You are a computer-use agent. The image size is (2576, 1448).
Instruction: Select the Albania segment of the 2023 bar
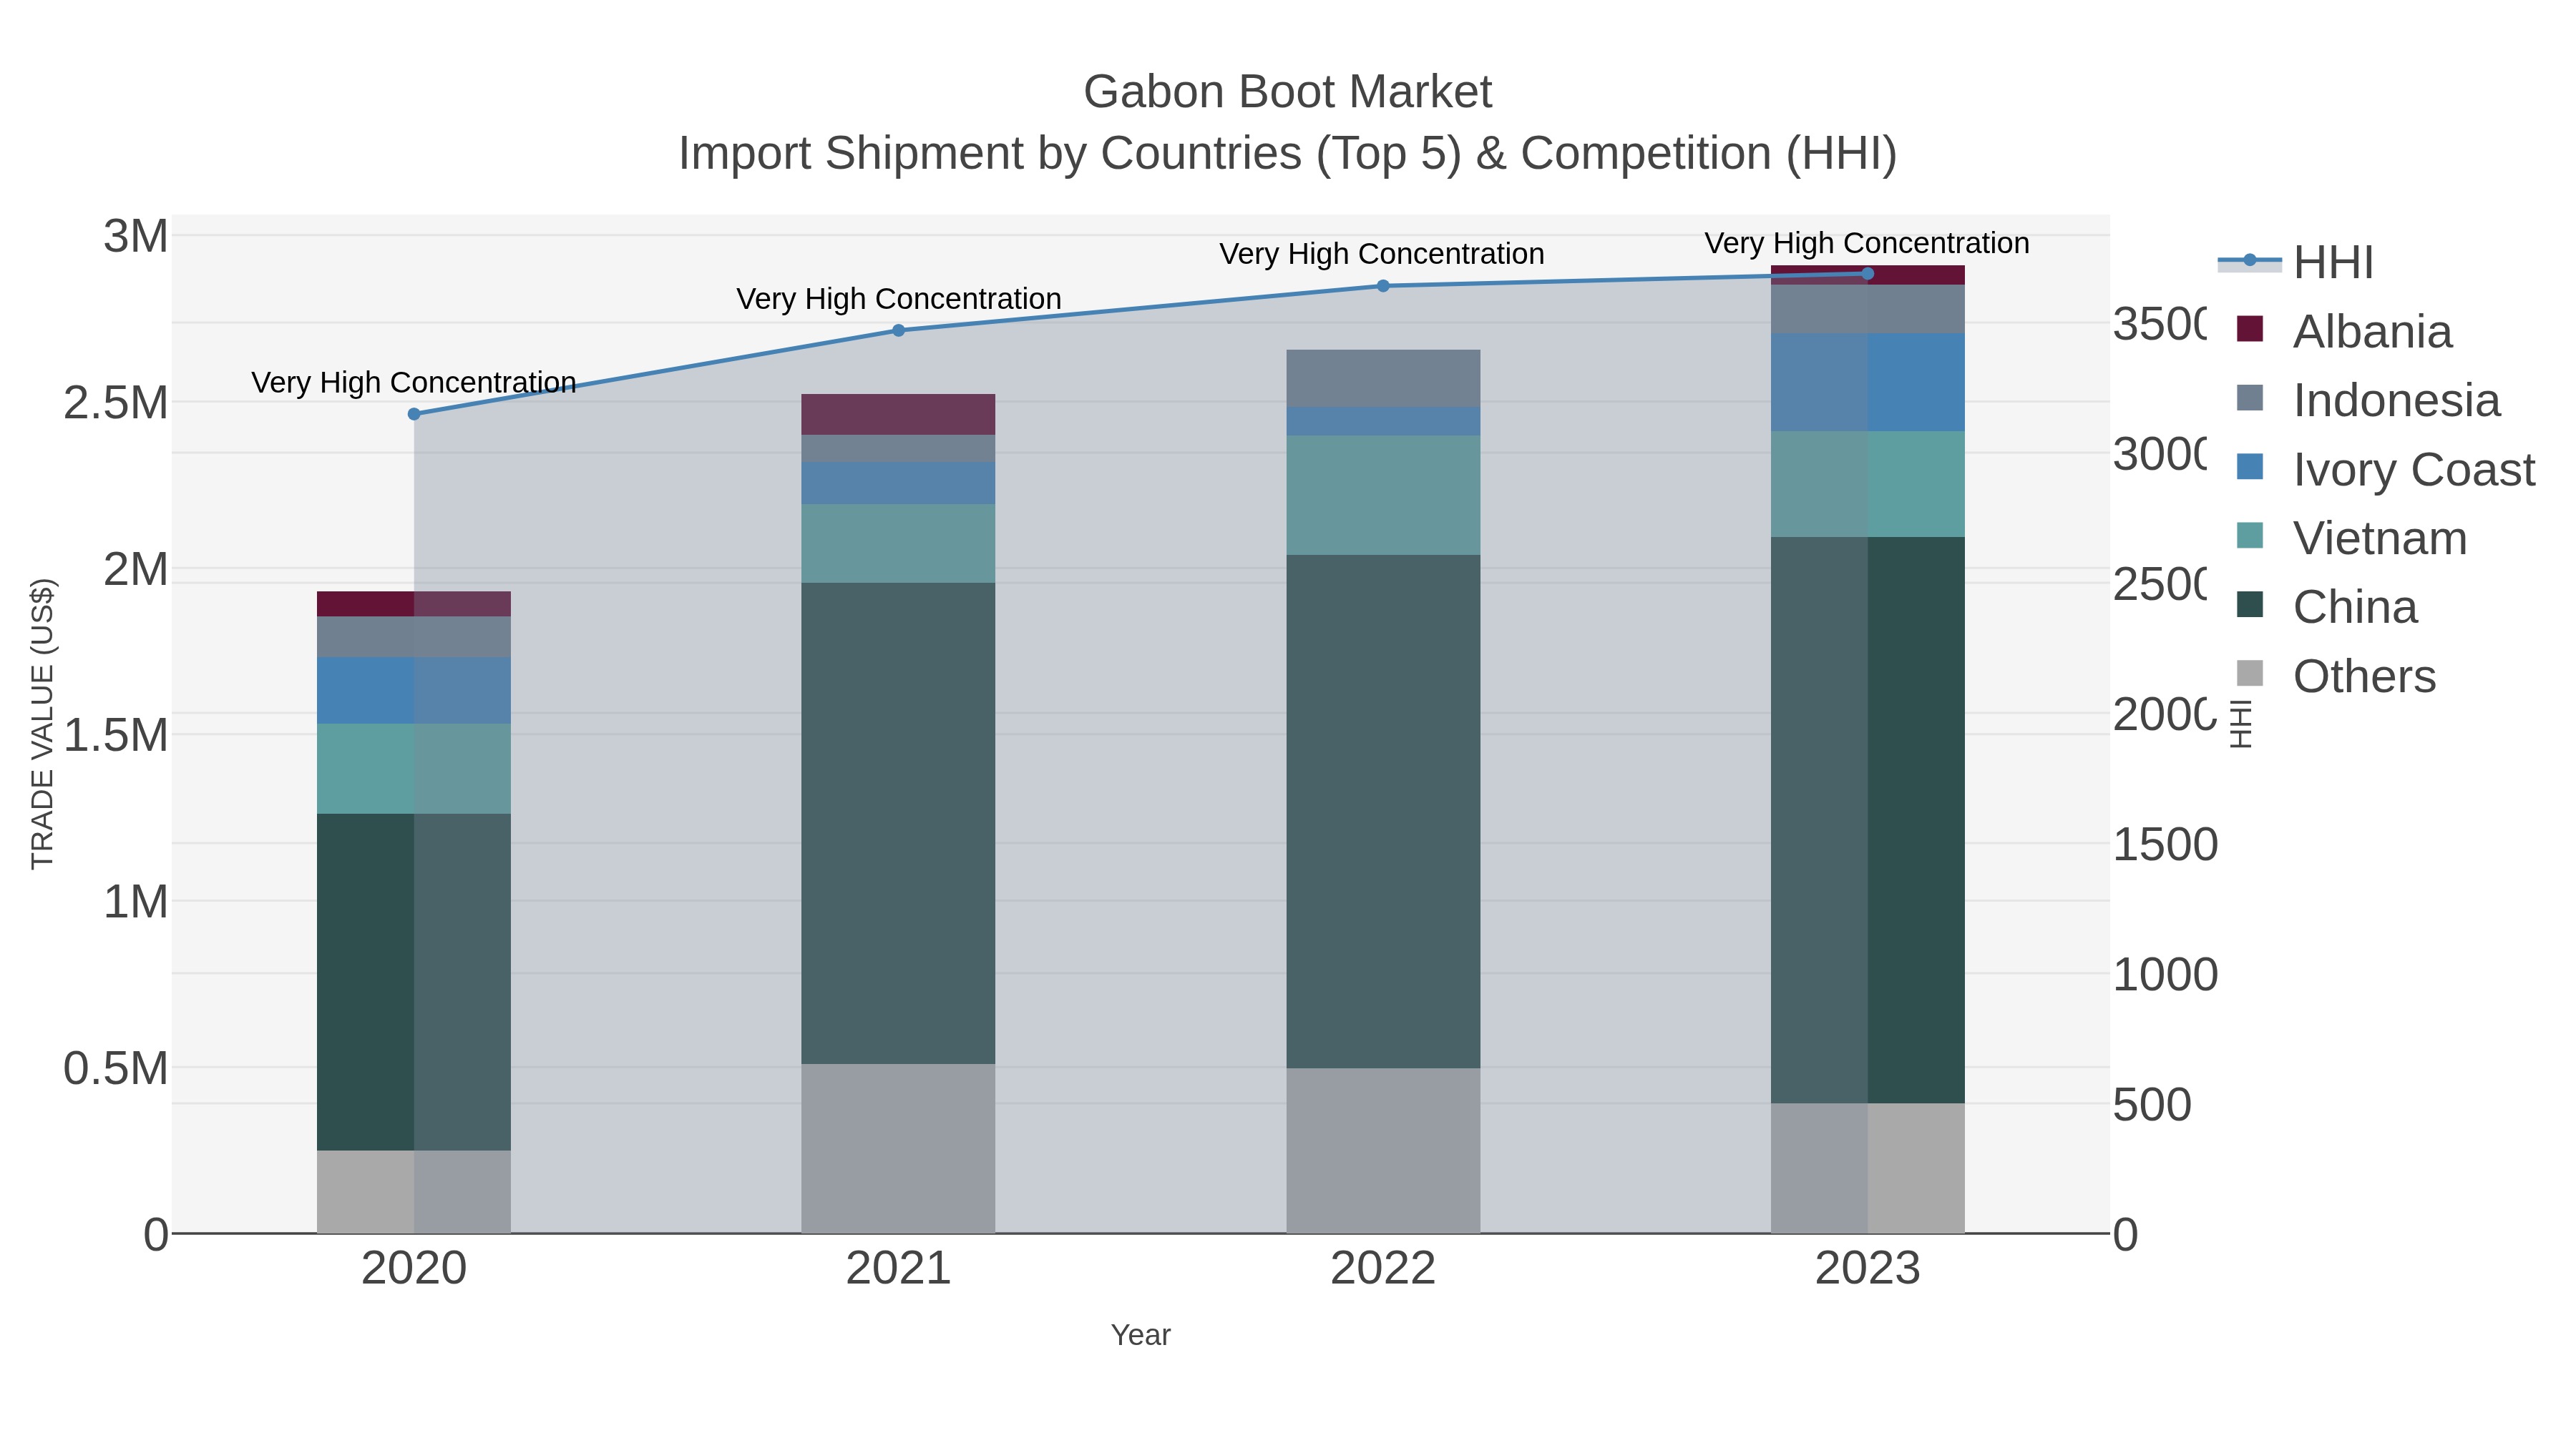[x=1867, y=276]
